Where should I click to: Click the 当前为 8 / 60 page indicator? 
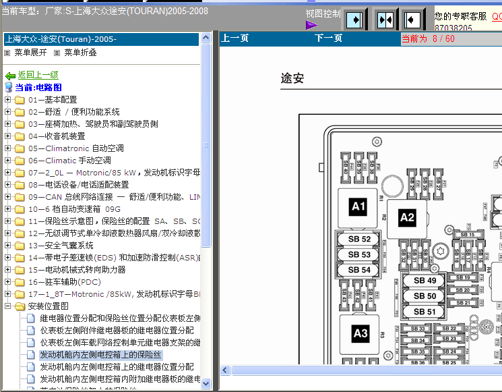[428, 38]
